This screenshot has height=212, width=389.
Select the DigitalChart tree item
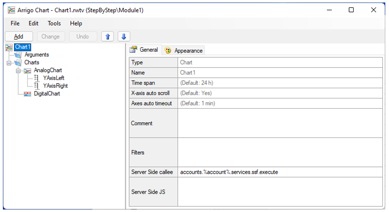coord(47,93)
